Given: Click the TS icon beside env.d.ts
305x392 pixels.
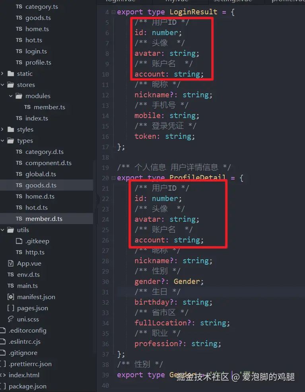Looking at the screenshot, I should [11, 274].
